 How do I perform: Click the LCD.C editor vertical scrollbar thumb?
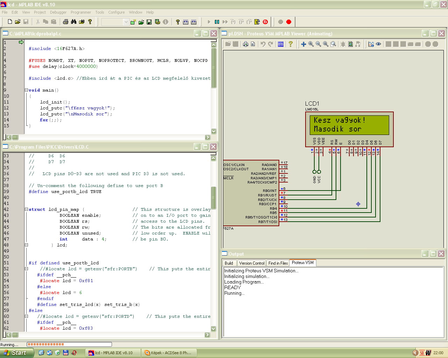click(x=213, y=198)
